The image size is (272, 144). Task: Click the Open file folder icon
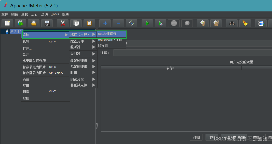pyautogui.click(x=34, y=23)
